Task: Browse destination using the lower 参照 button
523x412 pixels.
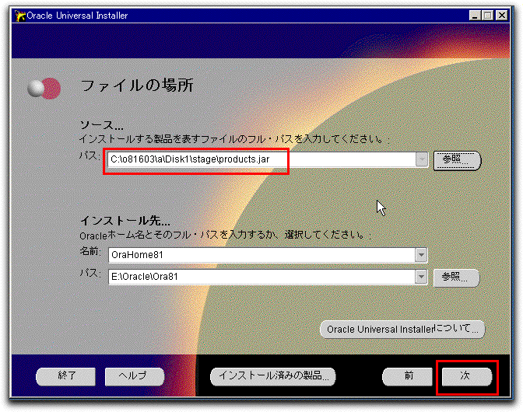Action: coord(456,277)
